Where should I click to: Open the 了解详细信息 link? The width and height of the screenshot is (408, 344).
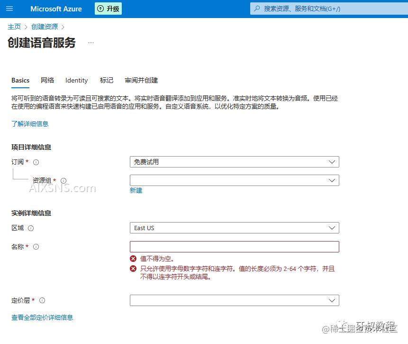pos(30,123)
